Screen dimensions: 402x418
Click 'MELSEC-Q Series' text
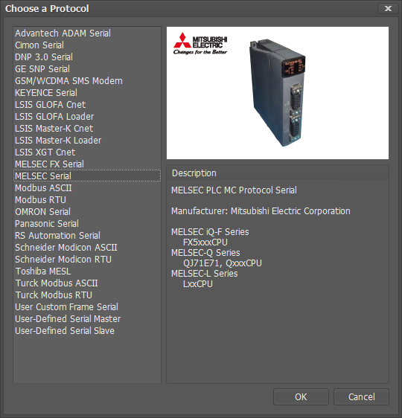pos(205,253)
